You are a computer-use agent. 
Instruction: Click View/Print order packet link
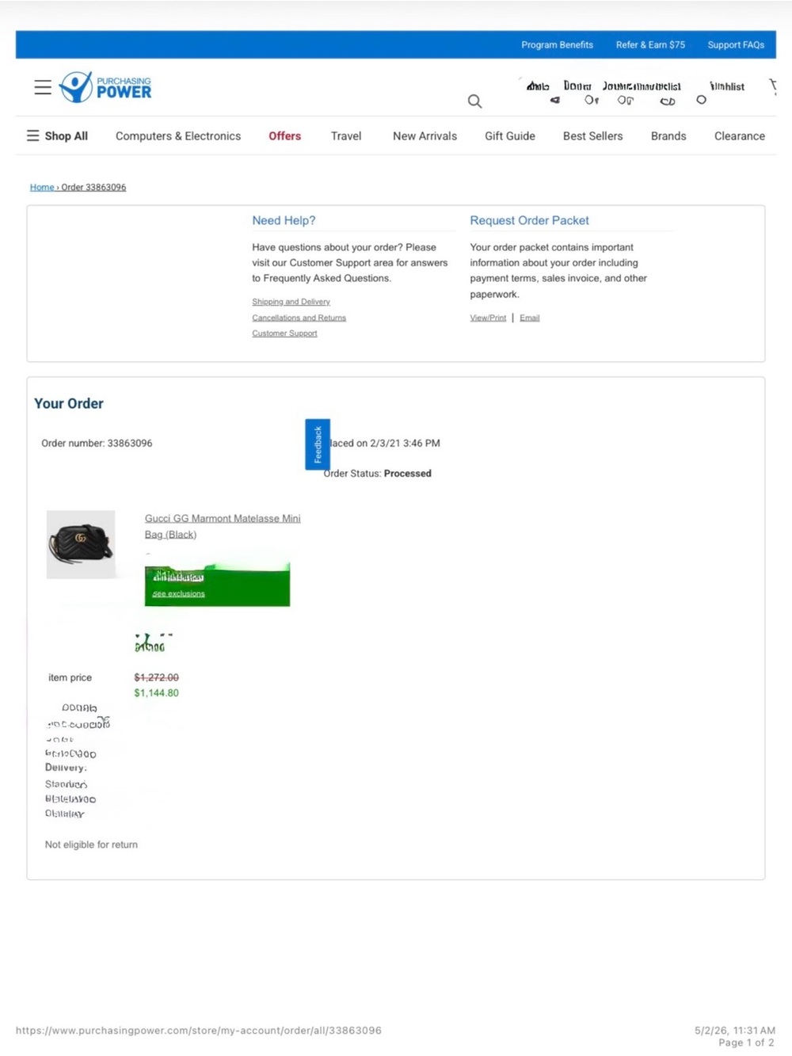coord(488,318)
